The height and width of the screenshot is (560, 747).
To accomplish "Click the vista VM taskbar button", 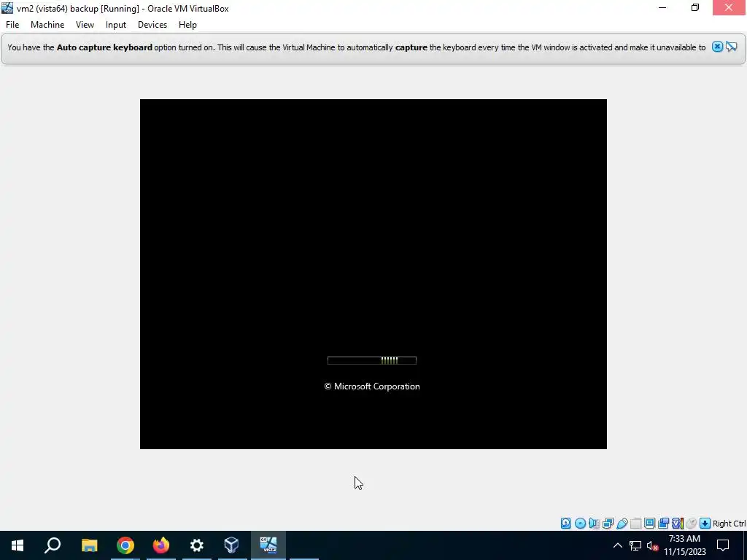I will (x=268, y=545).
